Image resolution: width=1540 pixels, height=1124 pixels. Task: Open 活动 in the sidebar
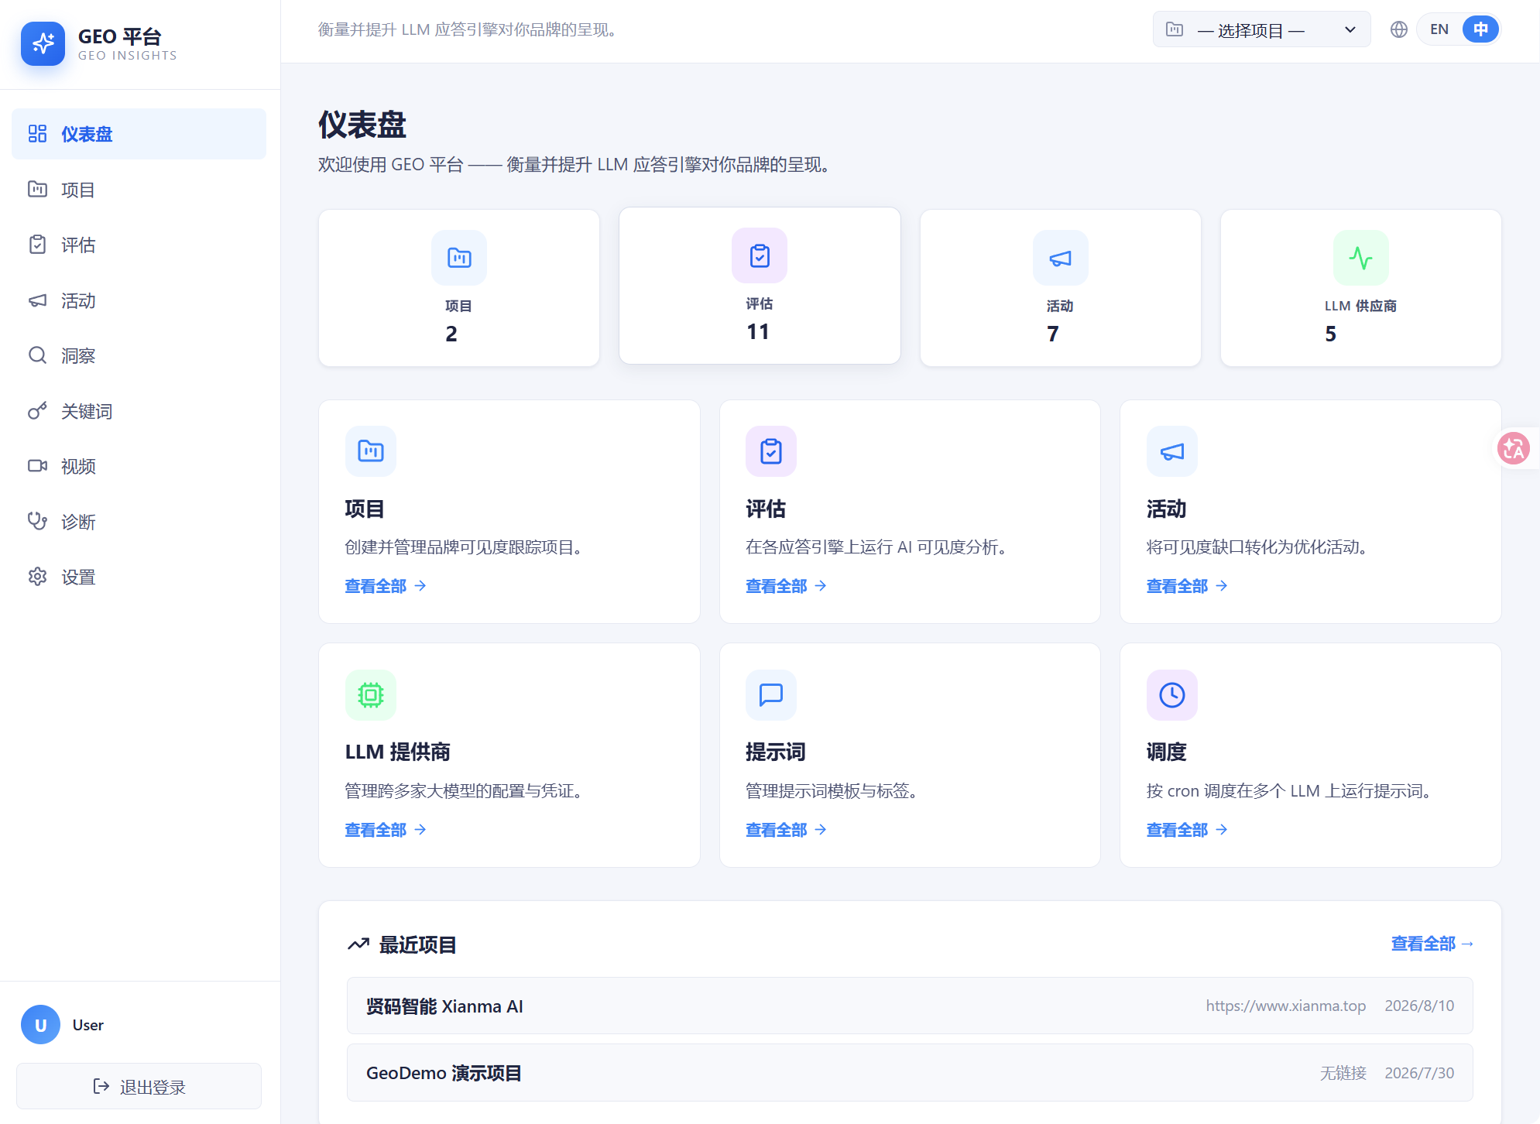tap(139, 300)
